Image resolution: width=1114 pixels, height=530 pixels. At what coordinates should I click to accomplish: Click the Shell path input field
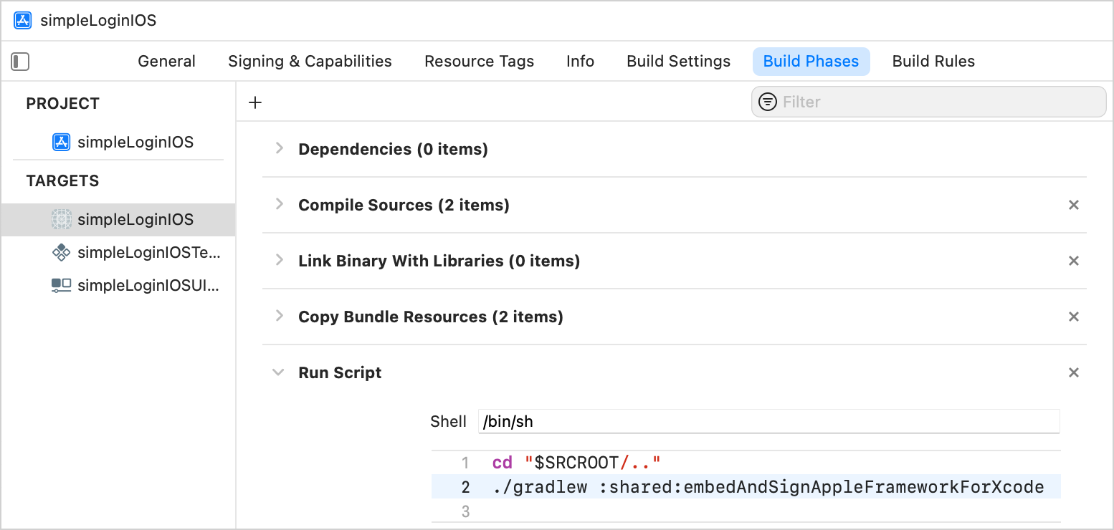tap(768, 421)
